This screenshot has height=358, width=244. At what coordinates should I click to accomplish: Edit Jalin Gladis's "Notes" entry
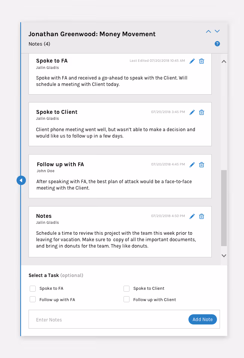(192, 216)
